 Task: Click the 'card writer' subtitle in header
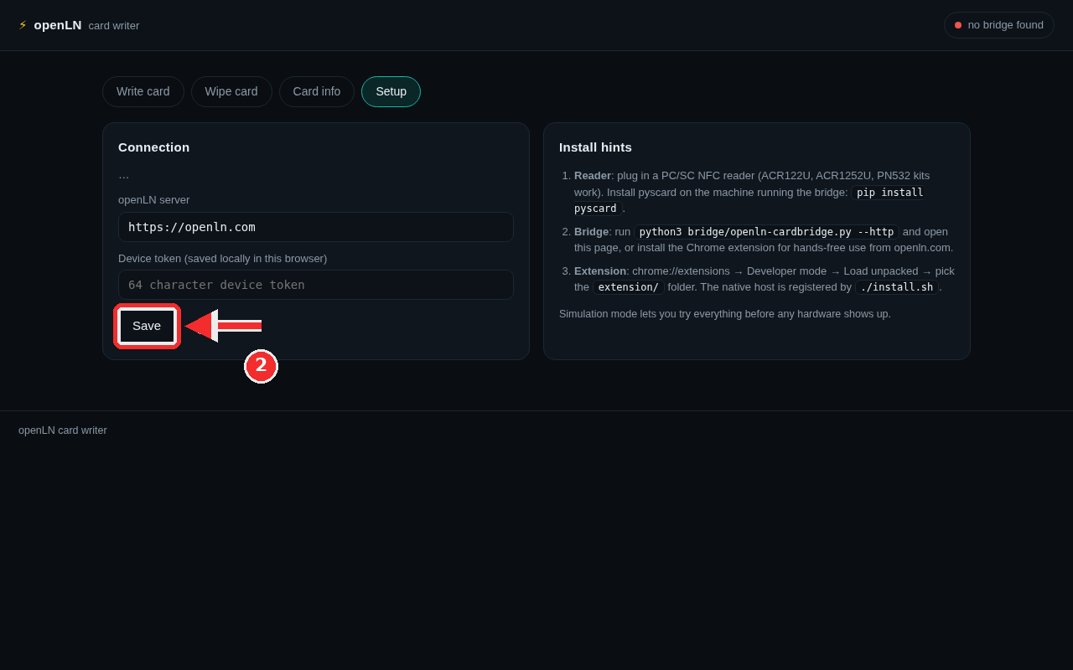pyautogui.click(x=114, y=26)
